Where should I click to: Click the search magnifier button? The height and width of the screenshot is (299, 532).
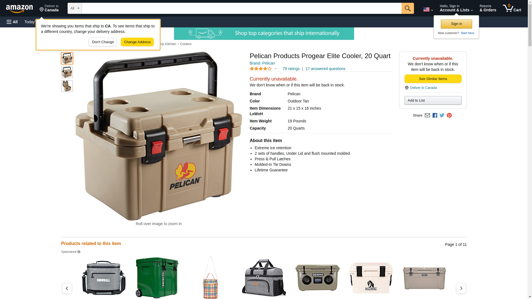point(407,8)
